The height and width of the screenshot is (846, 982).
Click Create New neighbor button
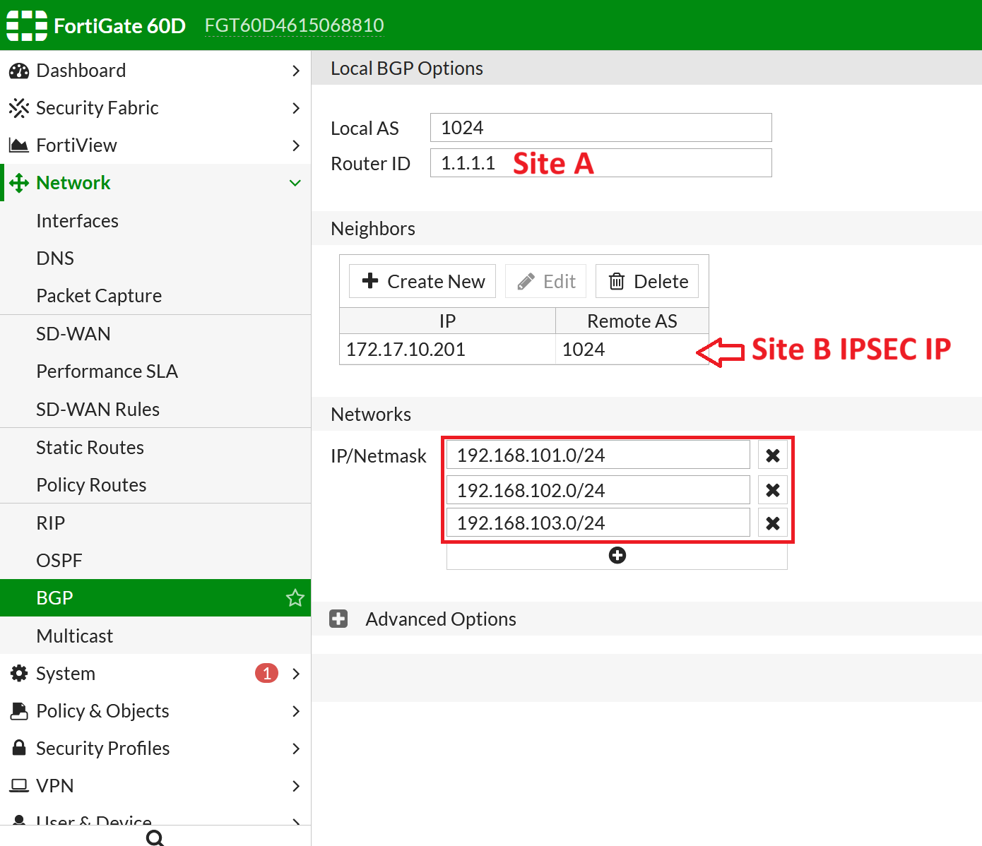(x=422, y=281)
